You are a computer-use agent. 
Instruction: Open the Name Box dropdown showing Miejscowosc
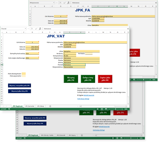tap(54, 3)
